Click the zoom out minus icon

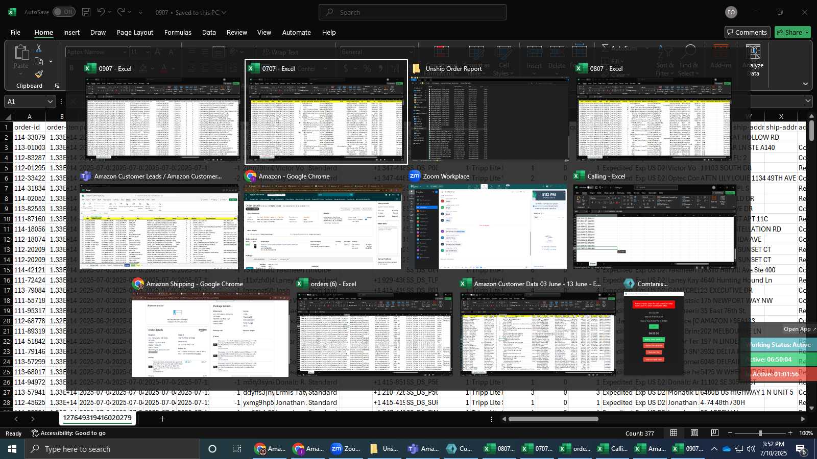[x=730, y=433]
